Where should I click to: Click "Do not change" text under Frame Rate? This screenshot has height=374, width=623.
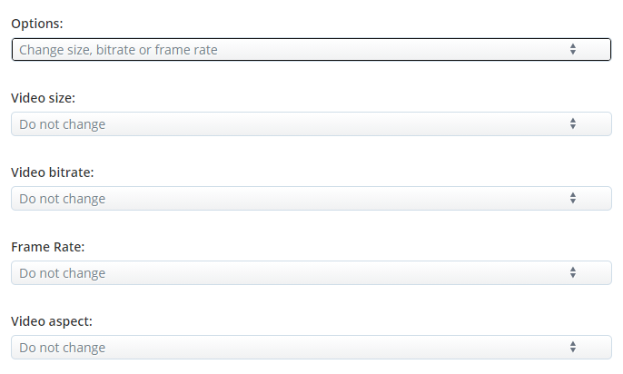[63, 273]
